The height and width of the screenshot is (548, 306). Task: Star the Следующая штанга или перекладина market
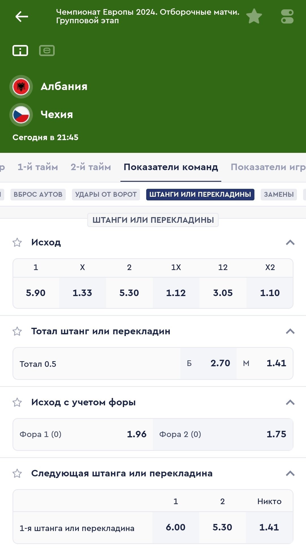(x=17, y=473)
